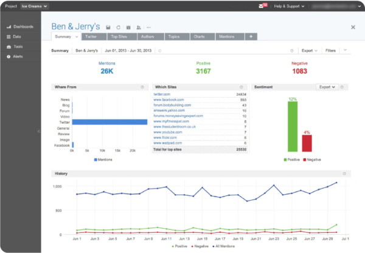The width and height of the screenshot is (365, 253).
Task: Open the Export dropdown in summary bar
Action: [310, 50]
